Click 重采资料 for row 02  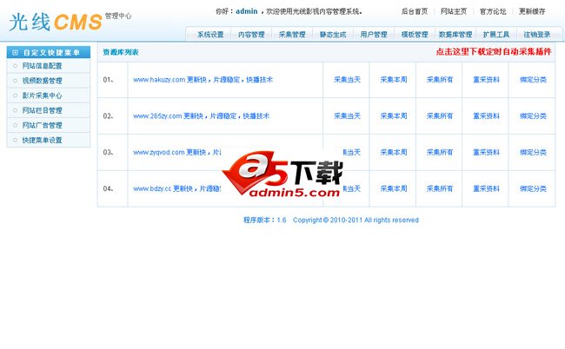point(486,115)
